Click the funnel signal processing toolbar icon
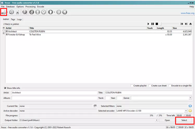195x129 pixels. tap(38, 12)
